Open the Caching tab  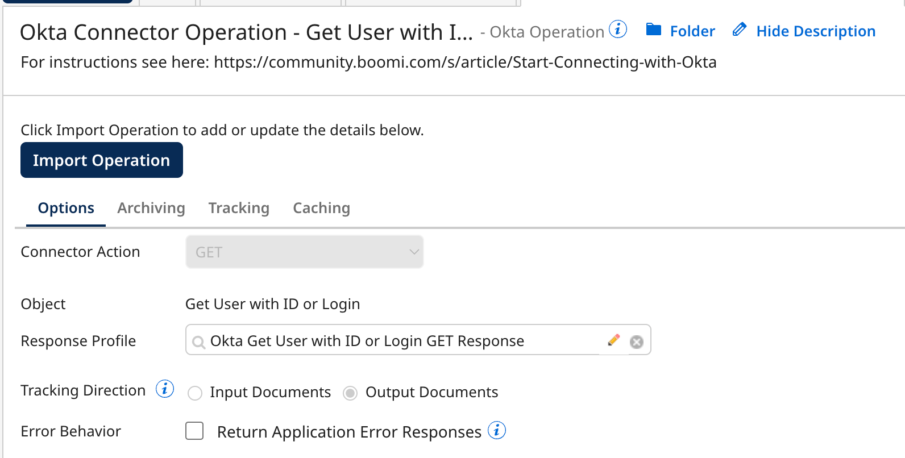[321, 208]
